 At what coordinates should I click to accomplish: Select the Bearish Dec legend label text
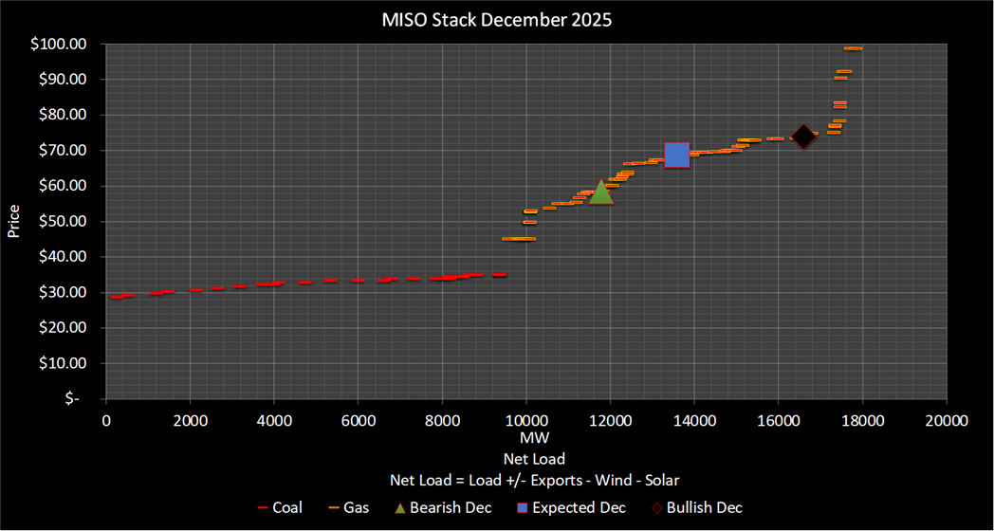pyautogui.click(x=451, y=507)
